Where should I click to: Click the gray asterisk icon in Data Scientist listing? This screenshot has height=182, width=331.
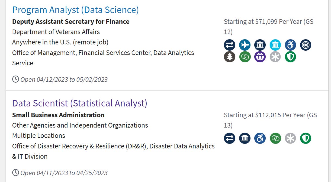click(290, 138)
